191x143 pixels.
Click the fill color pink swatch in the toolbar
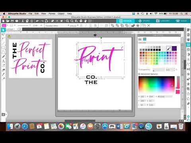point(4,25)
